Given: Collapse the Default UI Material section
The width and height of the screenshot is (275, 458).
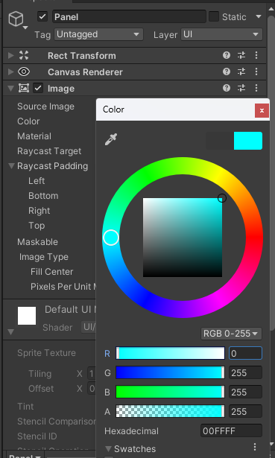Looking at the screenshot, I should [x=11, y=332].
